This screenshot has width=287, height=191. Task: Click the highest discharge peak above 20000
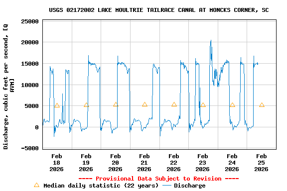pos(211,40)
